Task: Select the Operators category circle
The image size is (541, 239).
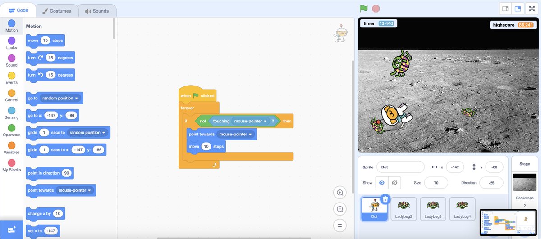Action: click(x=12, y=128)
